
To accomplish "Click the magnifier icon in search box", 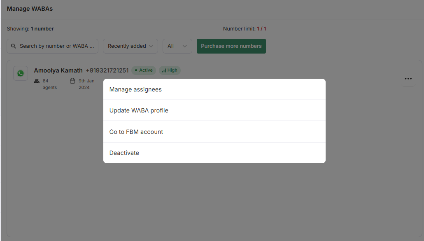I will click(x=14, y=46).
